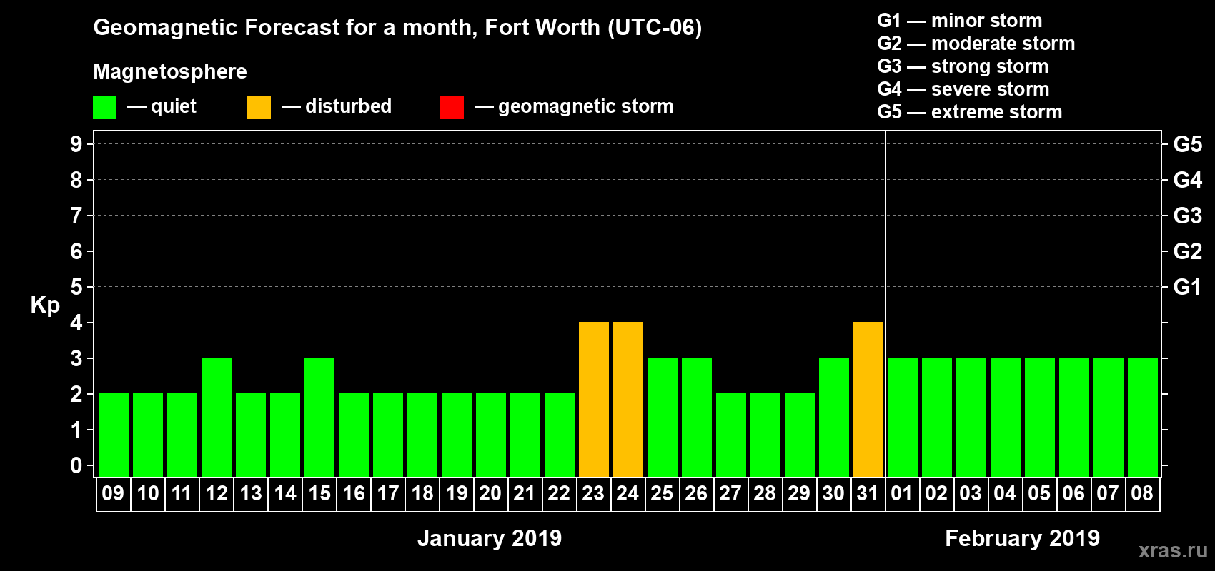Click the 'G2 — moderate storm' legend text
Viewport: 1215px width, 571px height.
(x=976, y=44)
